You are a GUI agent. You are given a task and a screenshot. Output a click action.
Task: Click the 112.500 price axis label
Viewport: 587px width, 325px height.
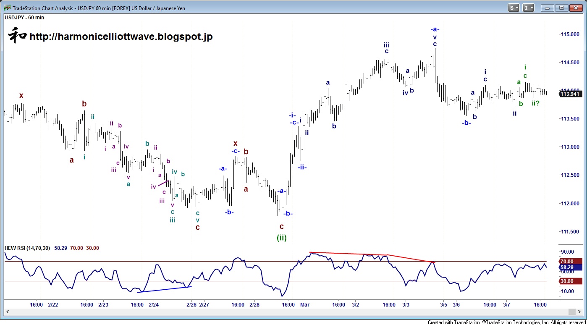tap(571, 175)
